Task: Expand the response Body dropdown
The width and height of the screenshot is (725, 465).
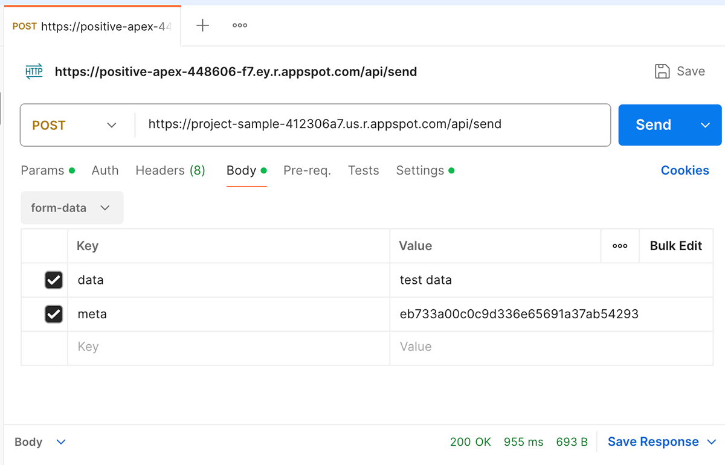Action: tap(40, 442)
